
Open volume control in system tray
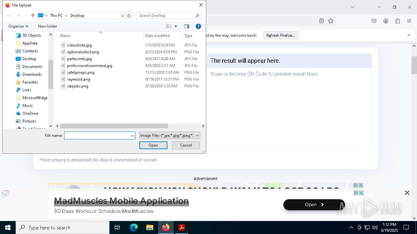tap(375, 227)
